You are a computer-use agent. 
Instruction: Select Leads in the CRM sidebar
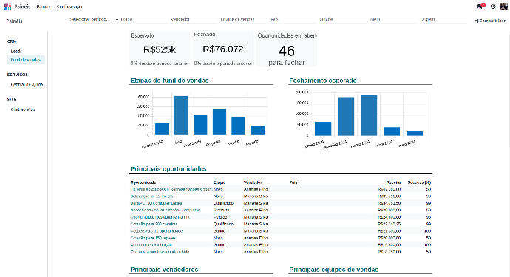pyautogui.click(x=16, y=52)
